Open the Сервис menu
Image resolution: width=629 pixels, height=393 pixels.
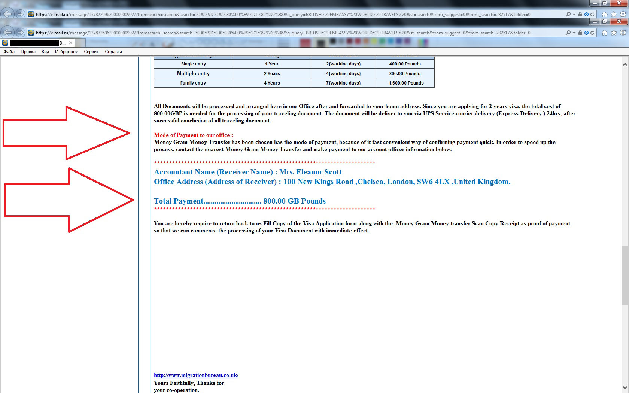coord(91,52)
